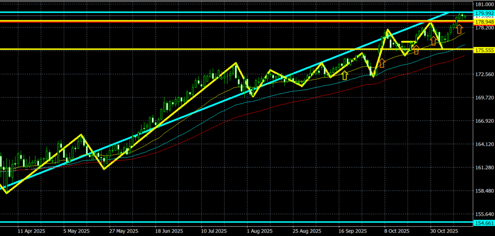Select the 1 Aug 2025 date marker
The height and width of the screenshot is (236, 495).
click(x=260, y=231)
